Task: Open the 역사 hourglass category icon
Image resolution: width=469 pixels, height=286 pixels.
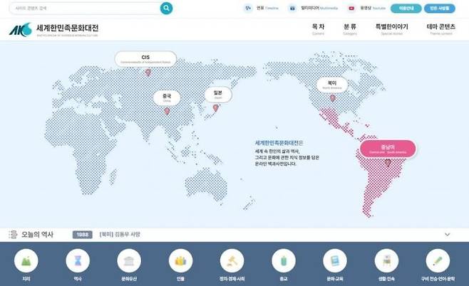Action: coord(78,260)
